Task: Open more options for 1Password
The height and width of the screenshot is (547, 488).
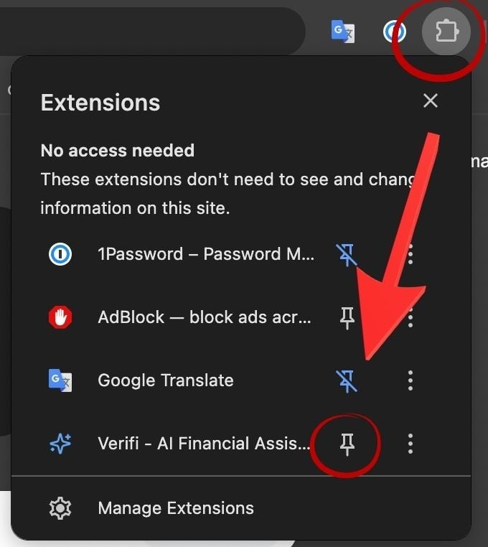Action: point(410,254)
